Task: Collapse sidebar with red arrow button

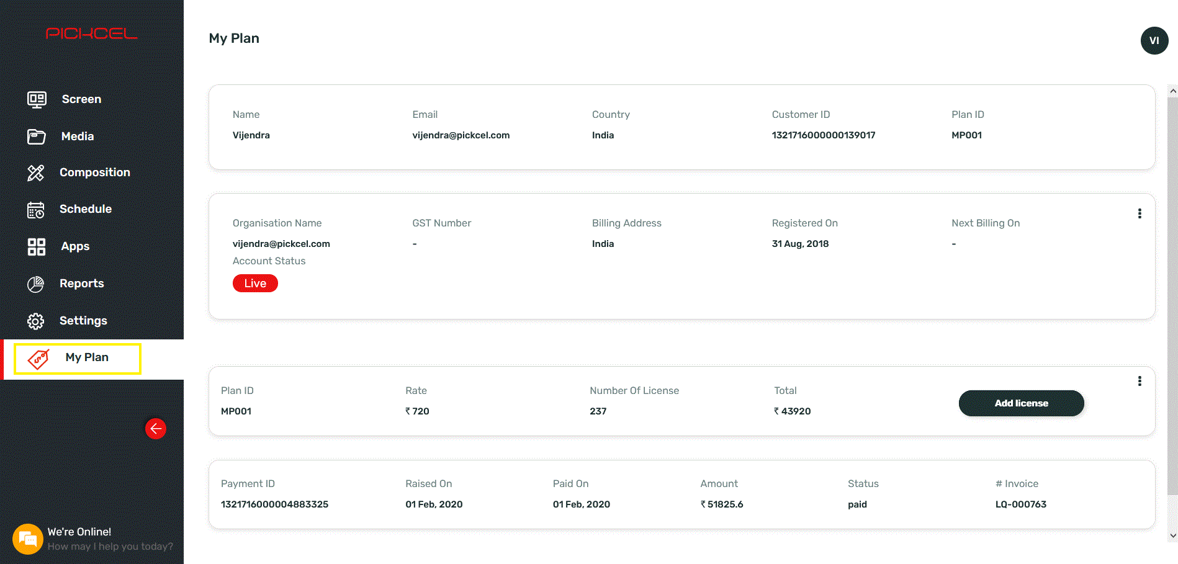Action: click(x=156, y=429)
